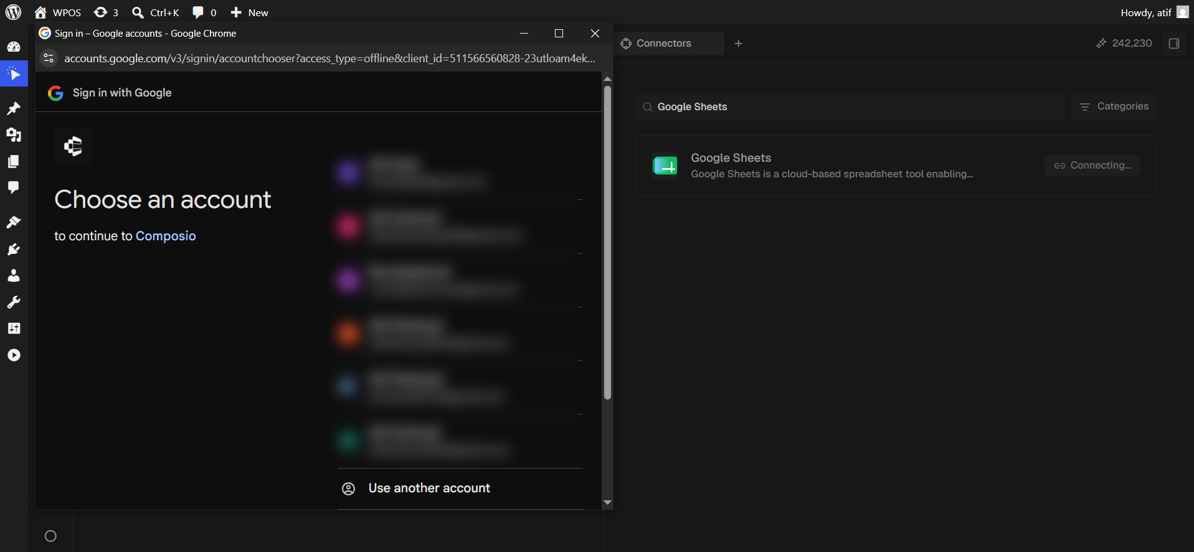Open the Dashboard gauge icon in sidebar
This screenshot has width=1194, height=552.
14,47
